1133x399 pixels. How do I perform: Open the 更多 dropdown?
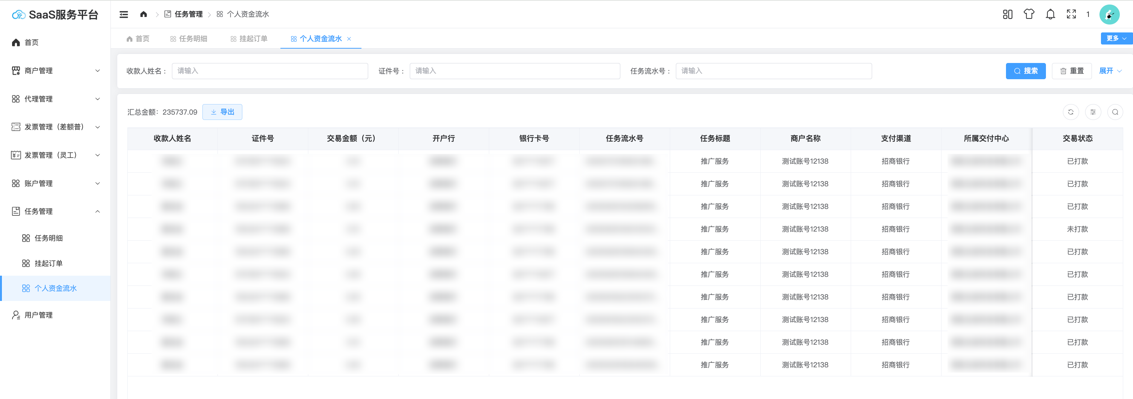click(x=1115, y=39)
